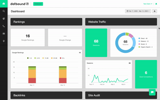Open the pie chart analytics sidebar icon
This screenshot has width=160, height=100.
coord(4,19)
